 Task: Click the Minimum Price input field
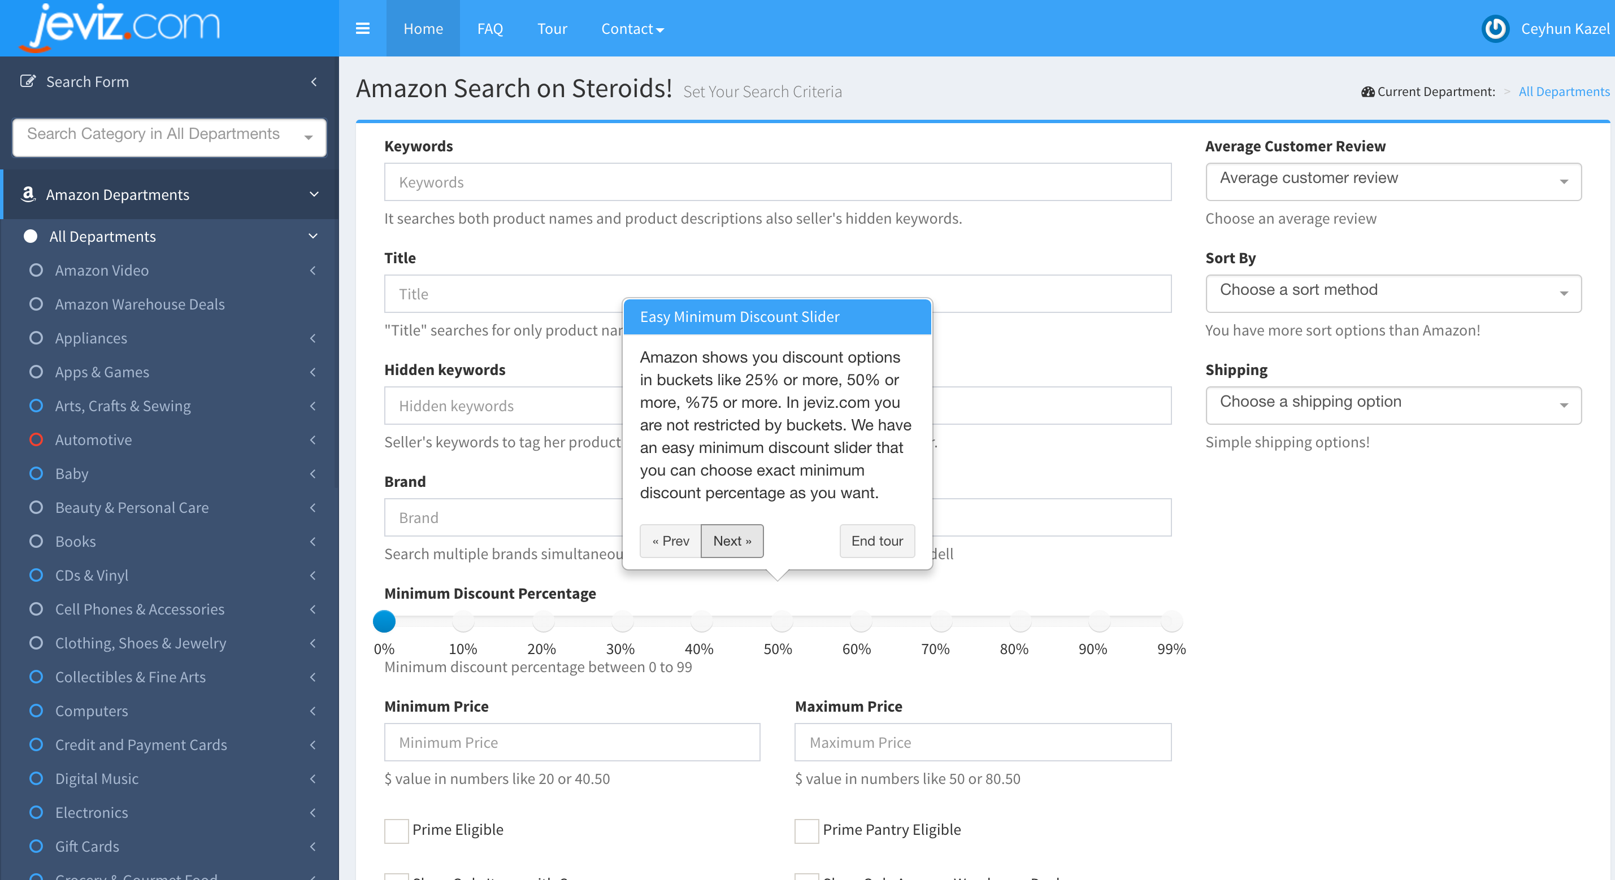tap(572, 742)
